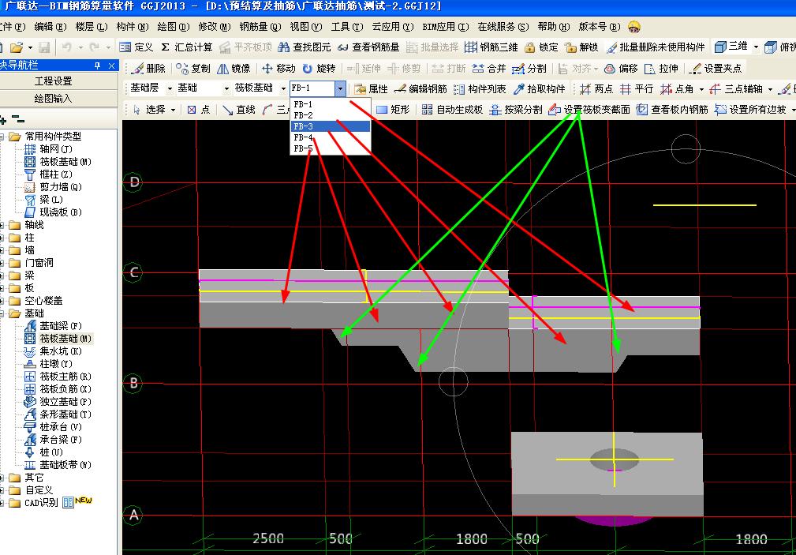The image size is (796, 555).
Task: Click 自动生成板 auto-generate slab
Action: click(x=452, y=109)
